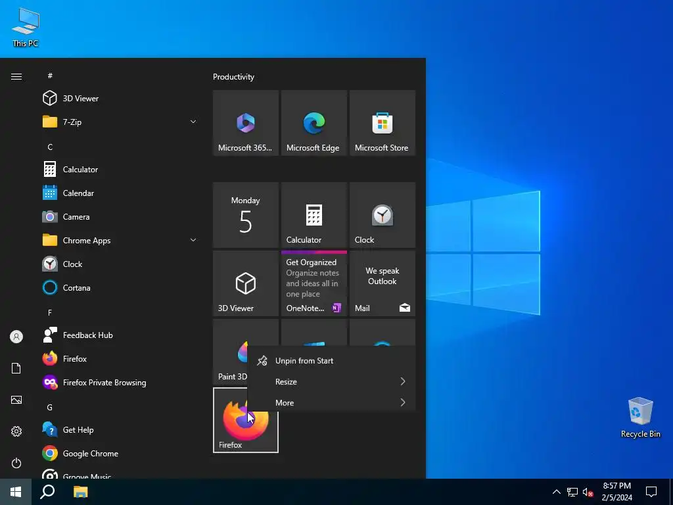Select Unpin from Start
Image resolution: width=673 pixels, height=505 pixels.
331,361
